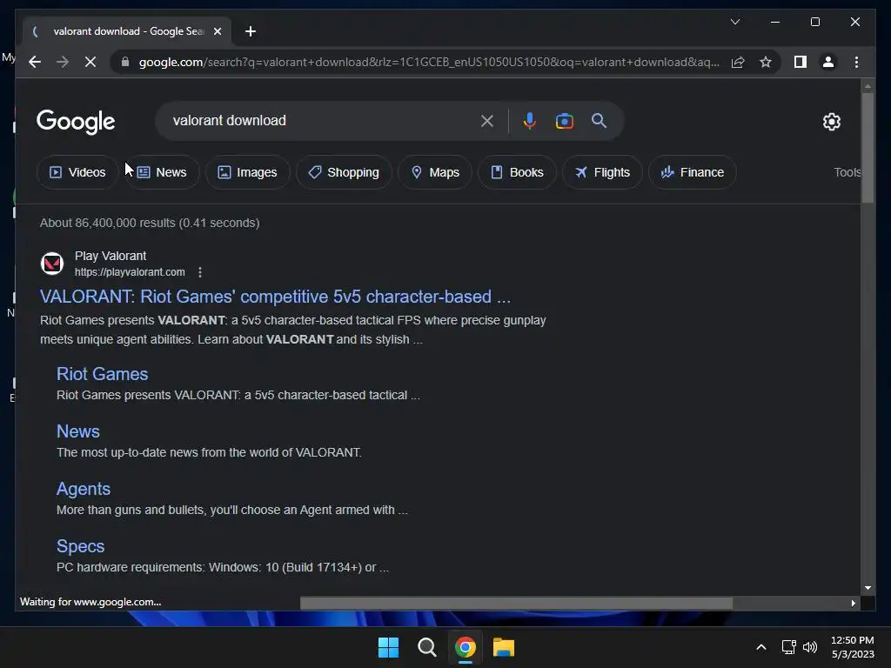
Task: Click the horizontal scrollbar thumb
Action: pos(516,604)
